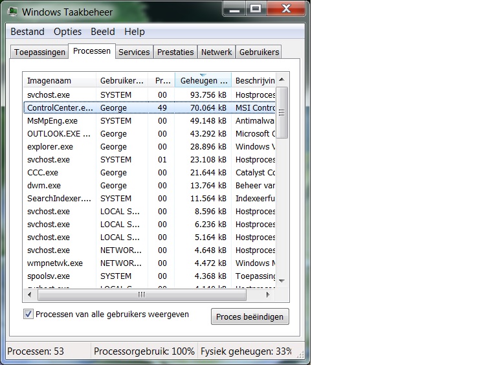Click the horizontal scrollbar right arrow
Screen dimensions: 497x365
point(268,294)
